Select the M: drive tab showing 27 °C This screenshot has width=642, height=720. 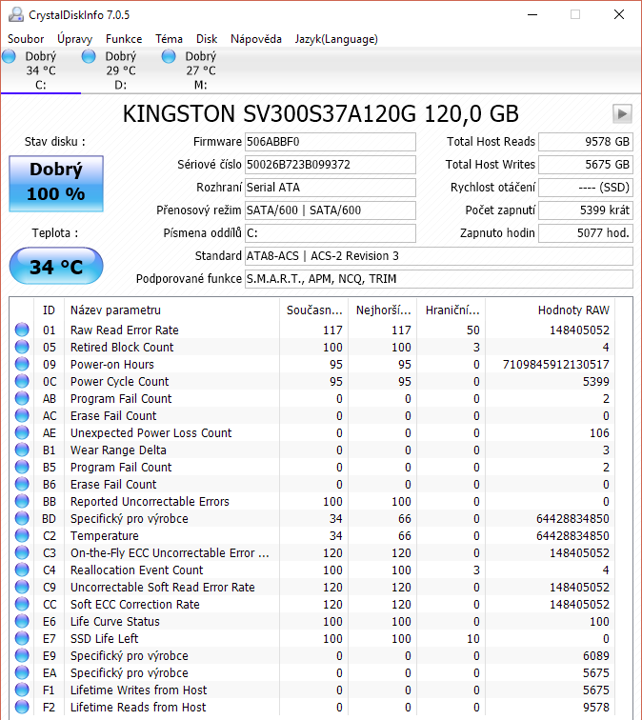click(201, 70)
